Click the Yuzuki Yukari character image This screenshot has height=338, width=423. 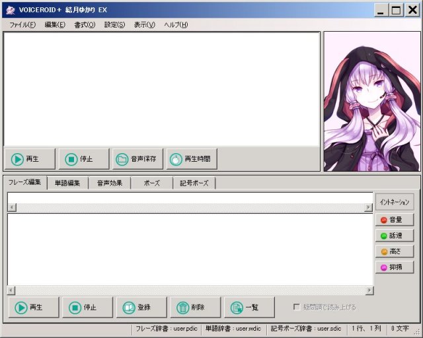tap(372, 102)
